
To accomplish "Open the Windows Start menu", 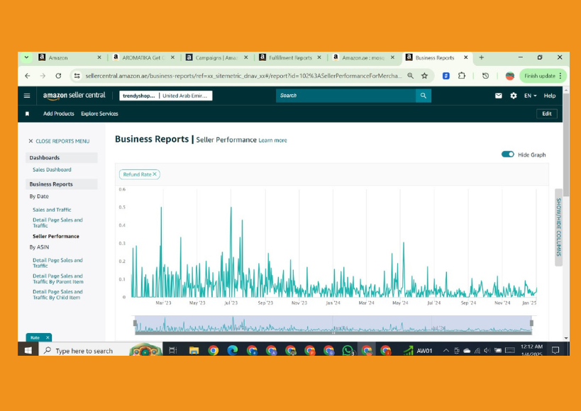I will [28, 350].
